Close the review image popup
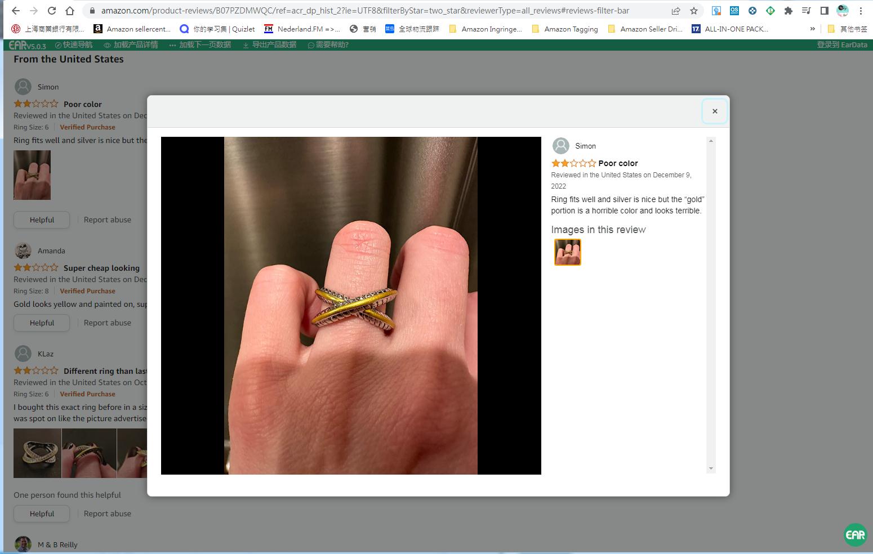 point(714,111)
